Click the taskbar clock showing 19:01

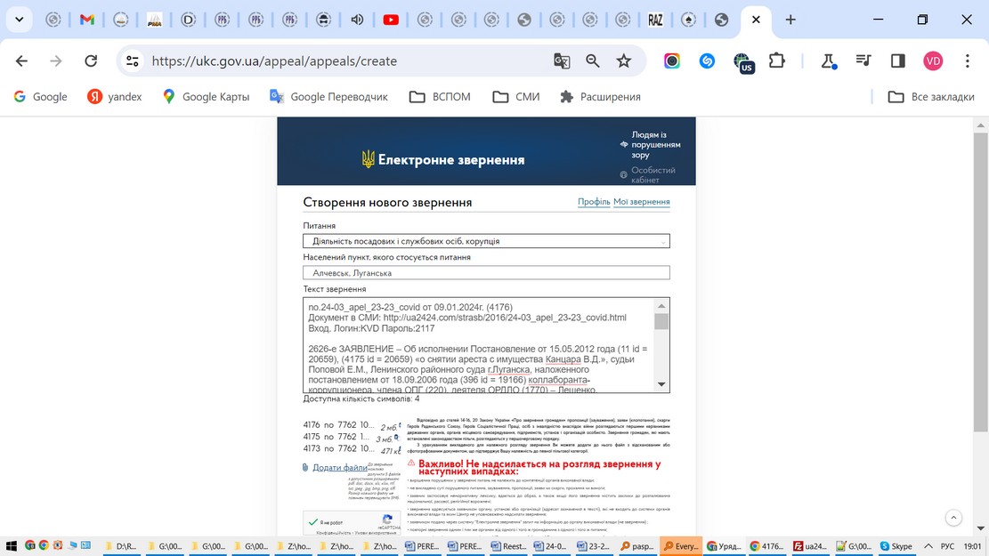(973, 546)
